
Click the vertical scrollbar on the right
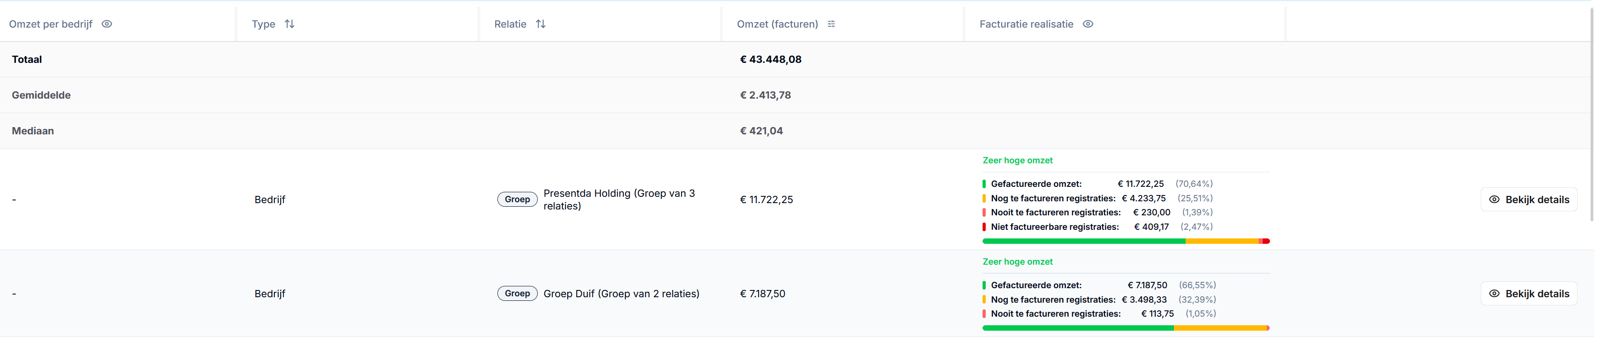[x=1602, y=115]
